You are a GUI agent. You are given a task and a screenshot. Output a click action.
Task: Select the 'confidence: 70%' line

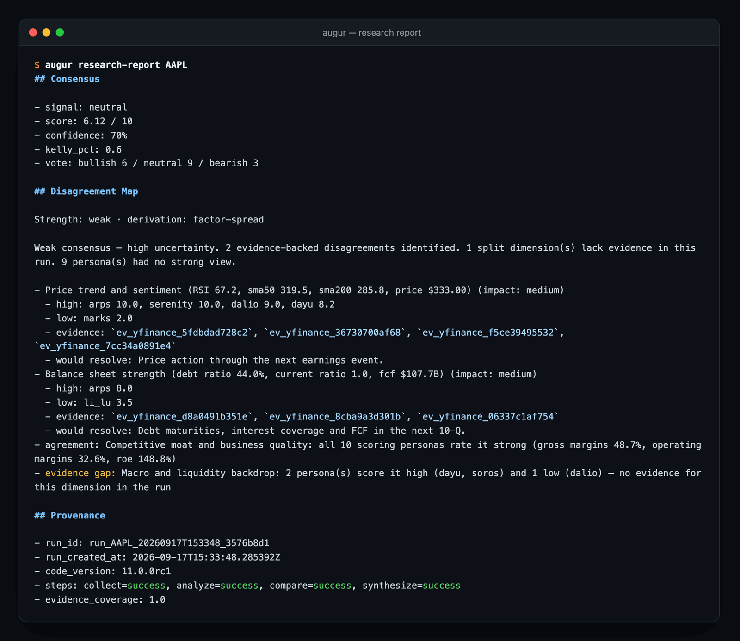pos(81,136)
